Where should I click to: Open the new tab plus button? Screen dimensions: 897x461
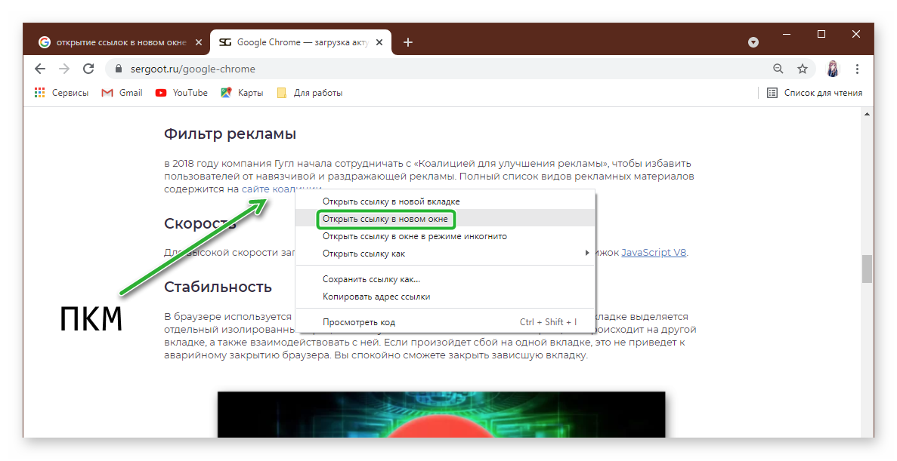(408, 42)
